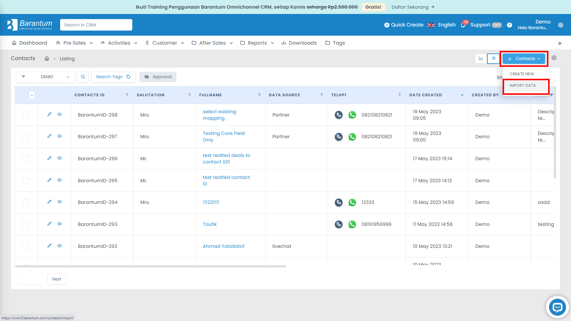This screenshot has width=571, height=321.
Task: Expand navigation overflow double-chevron
Action: click(560, 43)
